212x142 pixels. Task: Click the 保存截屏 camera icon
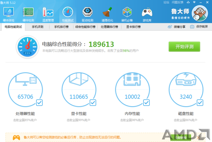pos(192,27)
